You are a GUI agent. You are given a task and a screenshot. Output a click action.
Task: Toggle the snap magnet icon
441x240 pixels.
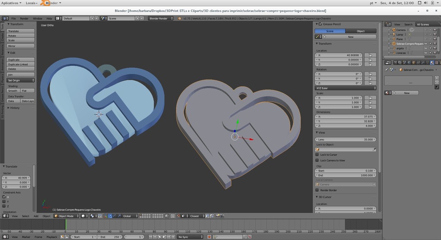[178, 216]
